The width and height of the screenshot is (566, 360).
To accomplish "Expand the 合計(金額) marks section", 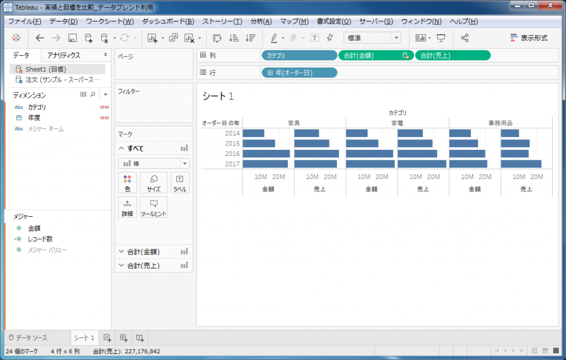I will click(x=122, y=252).
